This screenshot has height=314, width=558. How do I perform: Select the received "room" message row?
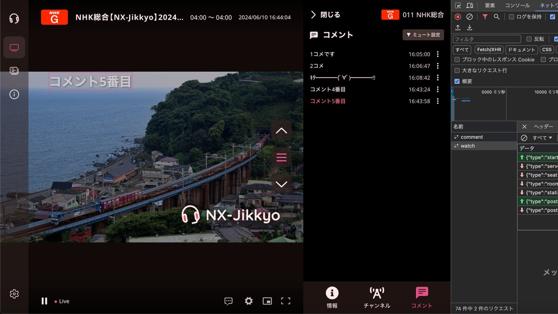coord(538,184)
